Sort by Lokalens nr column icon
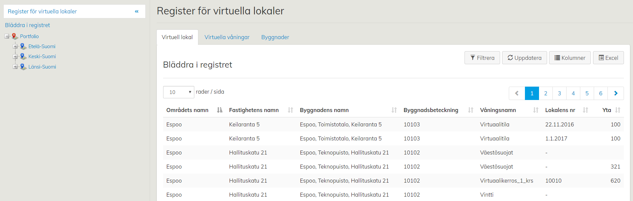 (x=585, y=110)
